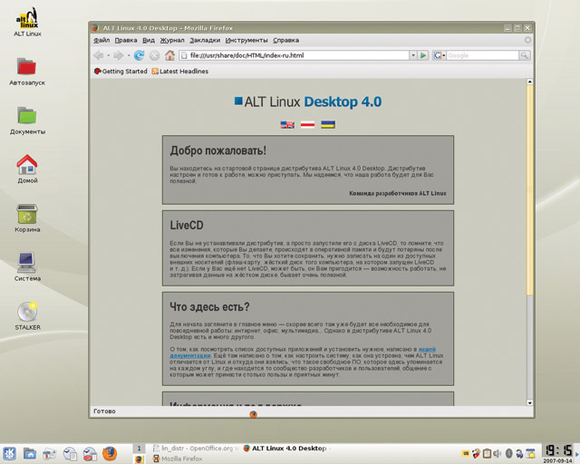Click the LiveCD section heading
This screenshot has width=580, height=464.
pos(187,226)
